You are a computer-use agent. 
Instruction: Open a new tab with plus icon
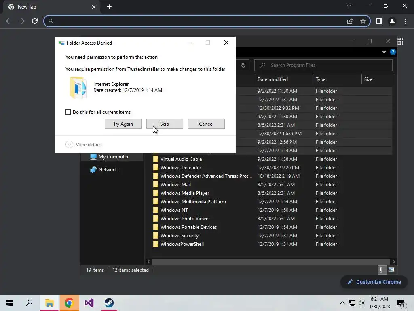click(109, 7)
